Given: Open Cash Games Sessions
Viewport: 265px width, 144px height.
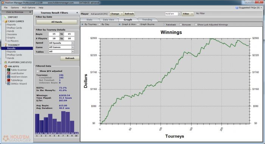Looking at the screenshot, I should (x=12, y=34).
